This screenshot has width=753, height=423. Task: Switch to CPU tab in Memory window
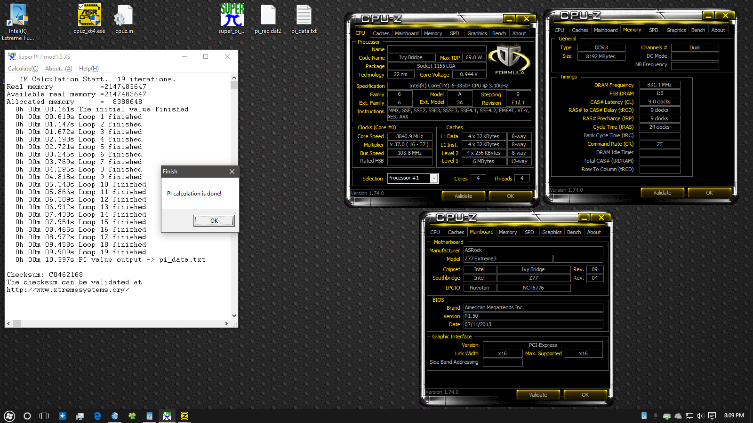559,30
